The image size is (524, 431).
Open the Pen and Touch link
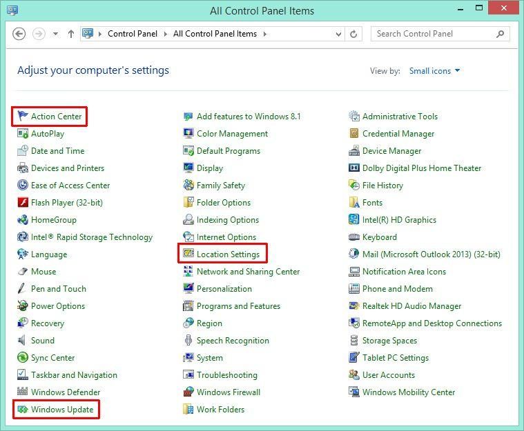(59, 289)
